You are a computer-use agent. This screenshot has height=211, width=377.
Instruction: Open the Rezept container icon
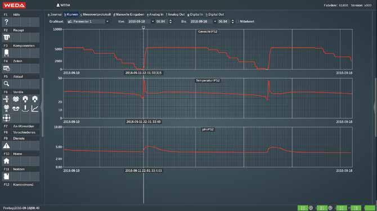[7, 38]
